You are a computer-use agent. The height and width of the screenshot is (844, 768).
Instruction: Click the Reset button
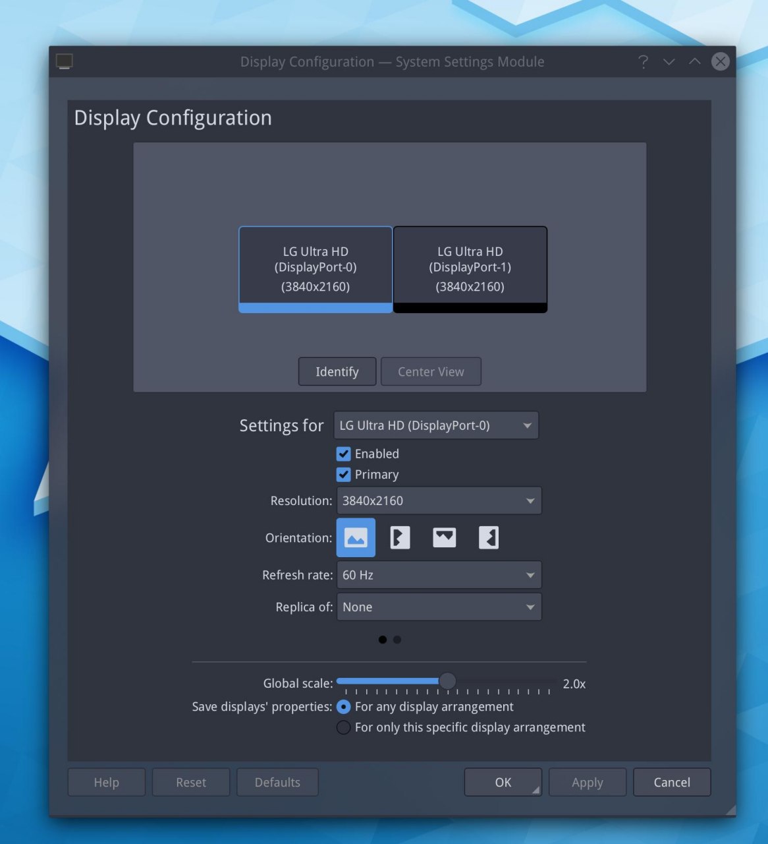191,782
